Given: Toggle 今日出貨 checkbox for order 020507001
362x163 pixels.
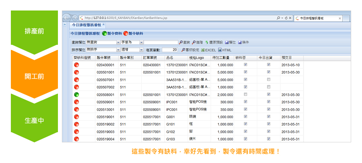Looking at the screenshot, I should [268, 80].
